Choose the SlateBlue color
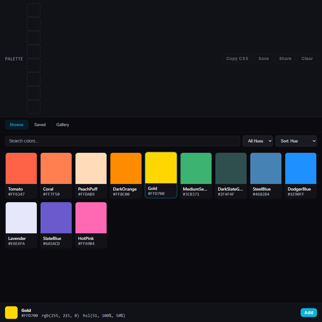Image resolution: width=322 pixels, height=322 pixels. click(x=56, y=217)
